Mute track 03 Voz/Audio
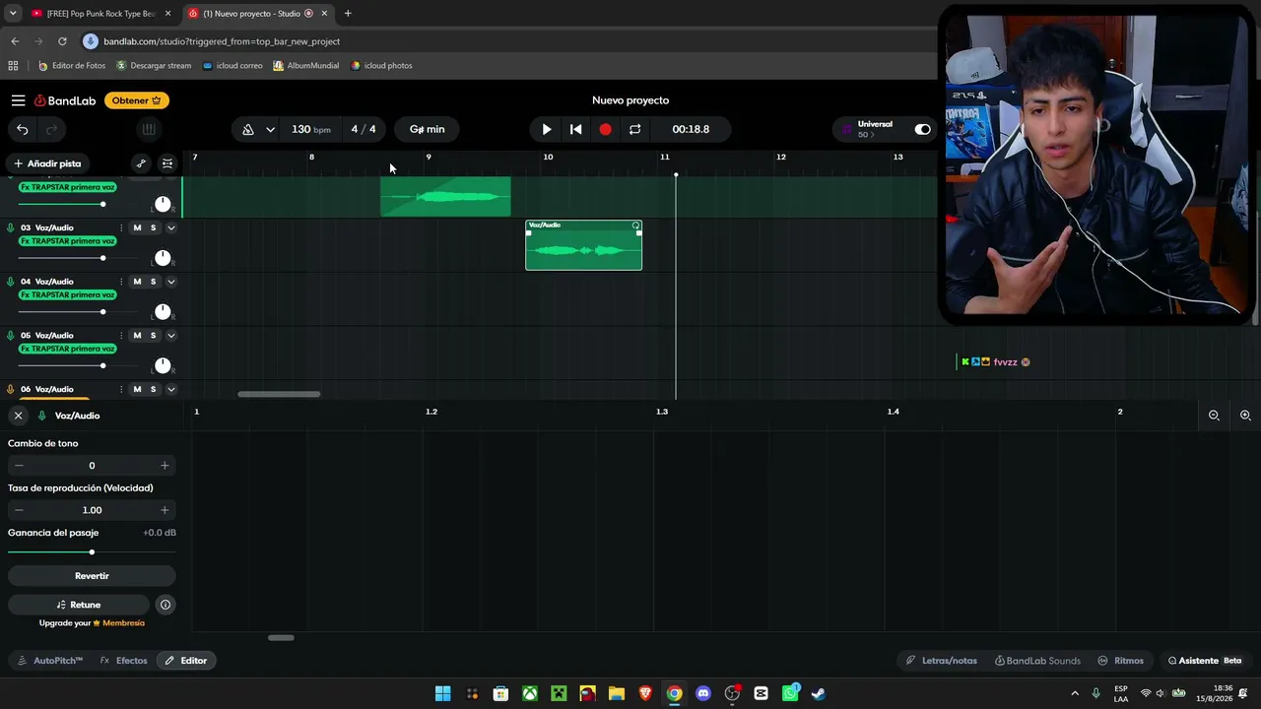Viewport: 1261px width, 709px height. click(x=137, y=227)
